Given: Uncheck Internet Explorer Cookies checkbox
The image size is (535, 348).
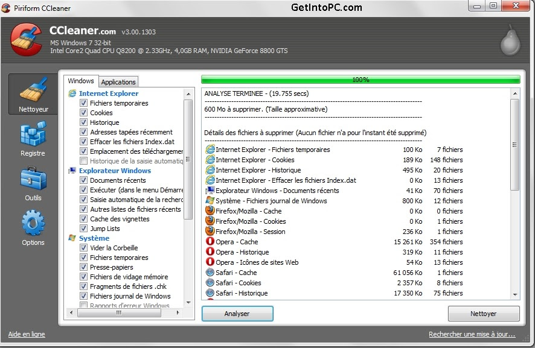Looking at the screenshot, I should click(83, 112).
